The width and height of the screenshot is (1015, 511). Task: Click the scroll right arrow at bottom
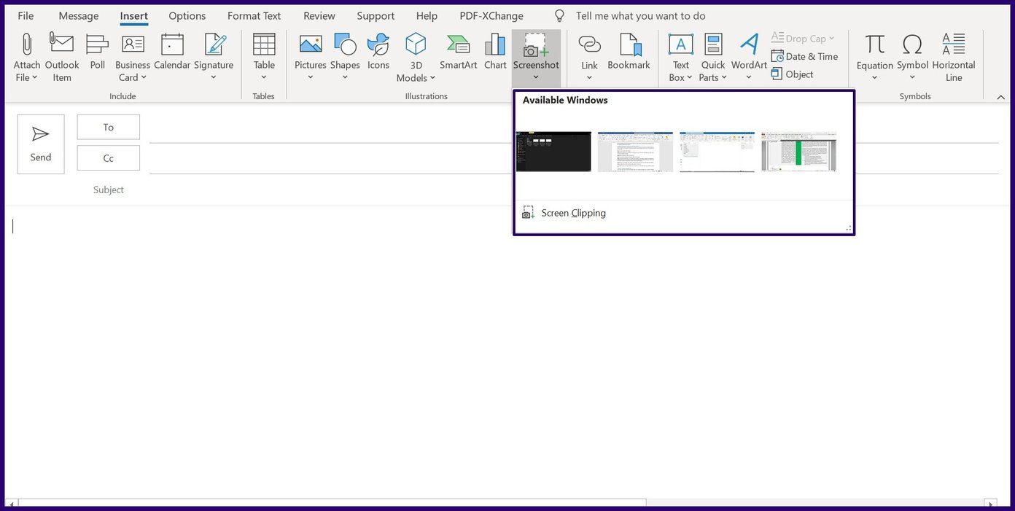990,503
